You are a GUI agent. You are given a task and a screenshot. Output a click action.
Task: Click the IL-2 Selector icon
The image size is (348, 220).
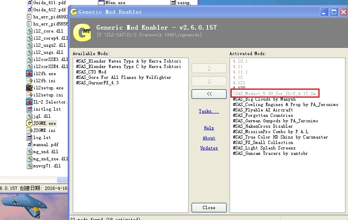tap(29, 102)
